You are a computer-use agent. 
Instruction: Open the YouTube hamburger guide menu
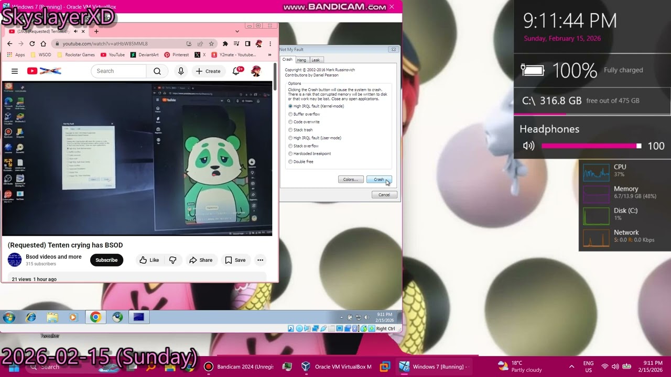[15, 71]
